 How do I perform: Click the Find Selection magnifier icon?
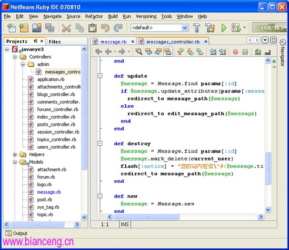coord(139,52)
